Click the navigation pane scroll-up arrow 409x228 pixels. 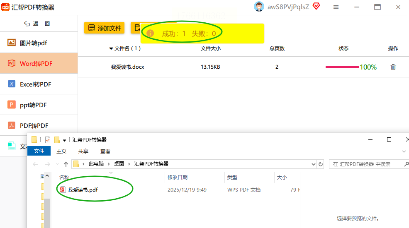click(47, 176)
